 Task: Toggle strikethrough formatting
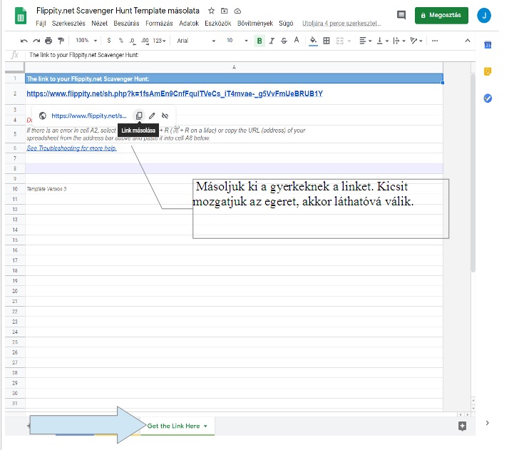(x=284, y=41)
